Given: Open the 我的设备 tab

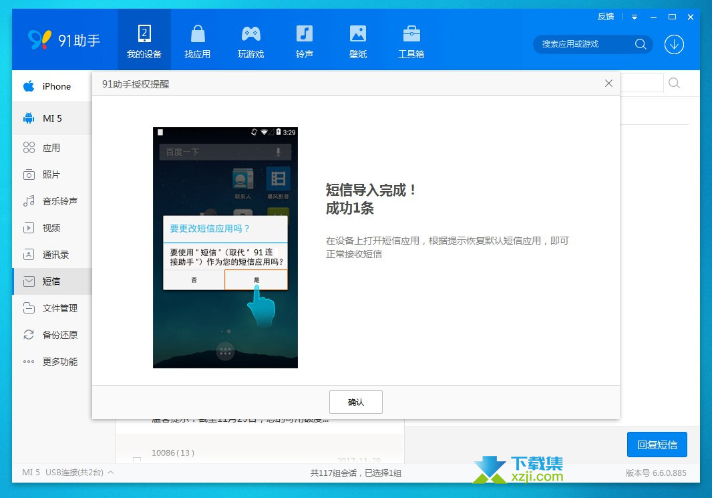Looking at the screenshot, I should click(x=144, y=40).
